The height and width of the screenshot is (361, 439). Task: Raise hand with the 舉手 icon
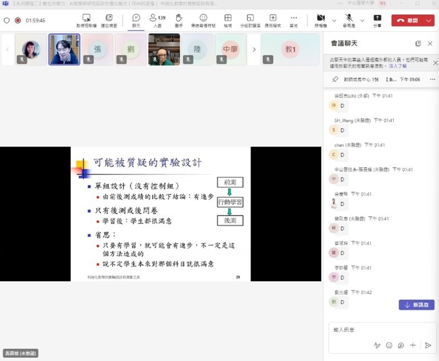point(179,20)
